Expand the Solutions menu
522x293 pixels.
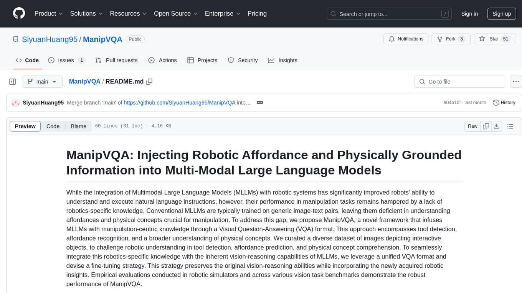[x=86, y=13]
